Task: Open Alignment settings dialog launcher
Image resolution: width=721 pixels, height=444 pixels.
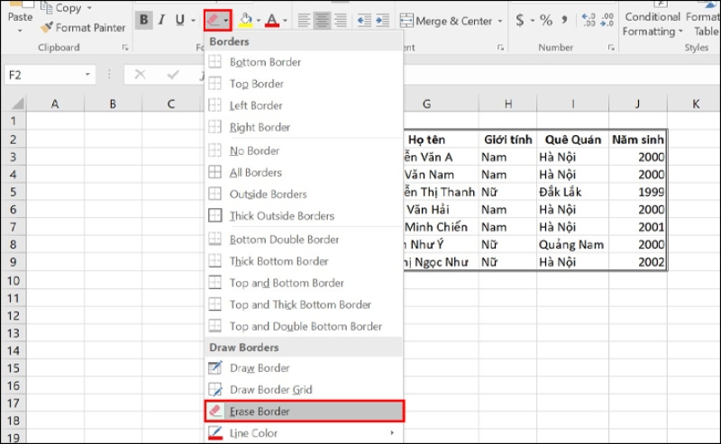Action: coord(500,48)
